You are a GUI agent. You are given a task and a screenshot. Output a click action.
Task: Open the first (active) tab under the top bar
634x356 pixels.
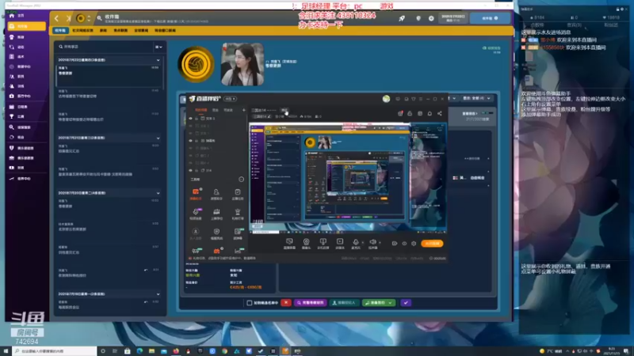point(60,30)
